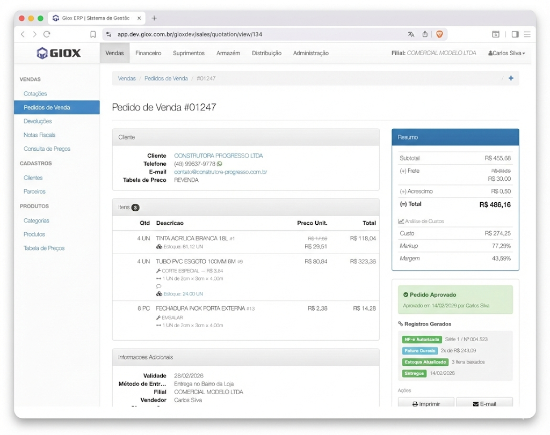Click the wrench icon next to CORTE ESPECIAL
This screenshot has height=435, width=550.
(x=158, y=271)
